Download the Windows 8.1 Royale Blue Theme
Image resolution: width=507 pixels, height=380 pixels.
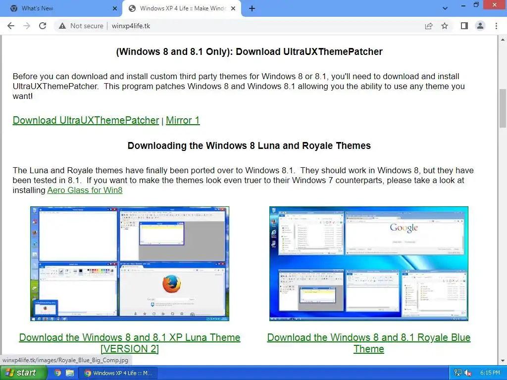[368, 343]
